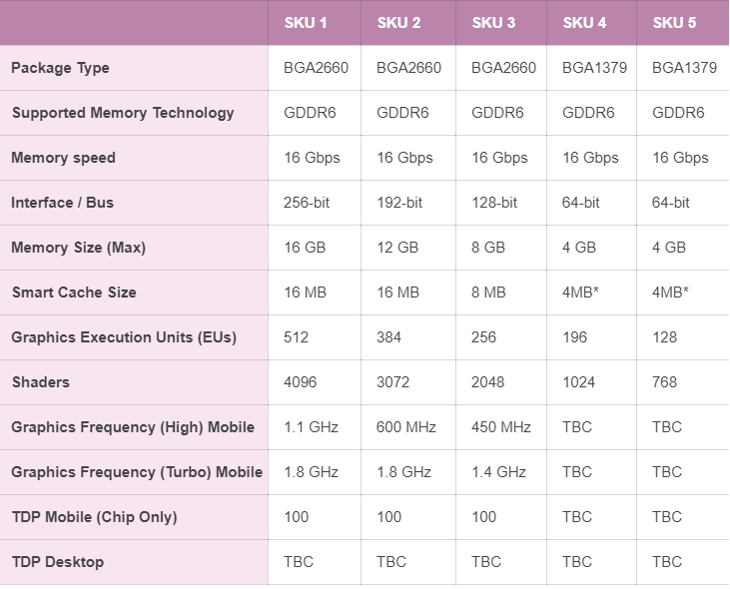Click the SKU 1 column header
730x589 pixels.
tap(306, 23)
